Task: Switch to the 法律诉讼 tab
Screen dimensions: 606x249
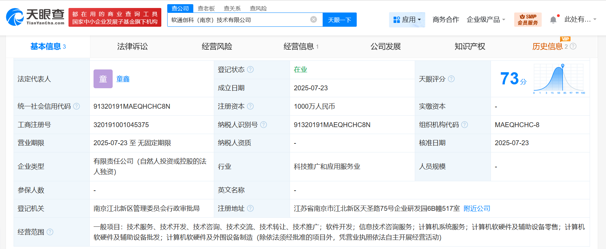Action: (x=132, y=47)
